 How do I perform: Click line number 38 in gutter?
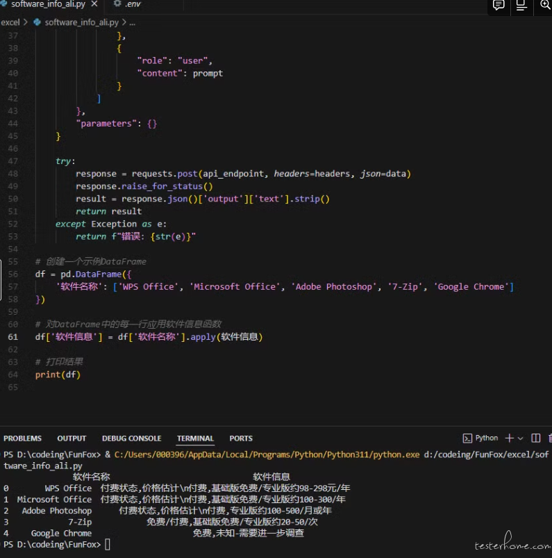tap(12, 48)
